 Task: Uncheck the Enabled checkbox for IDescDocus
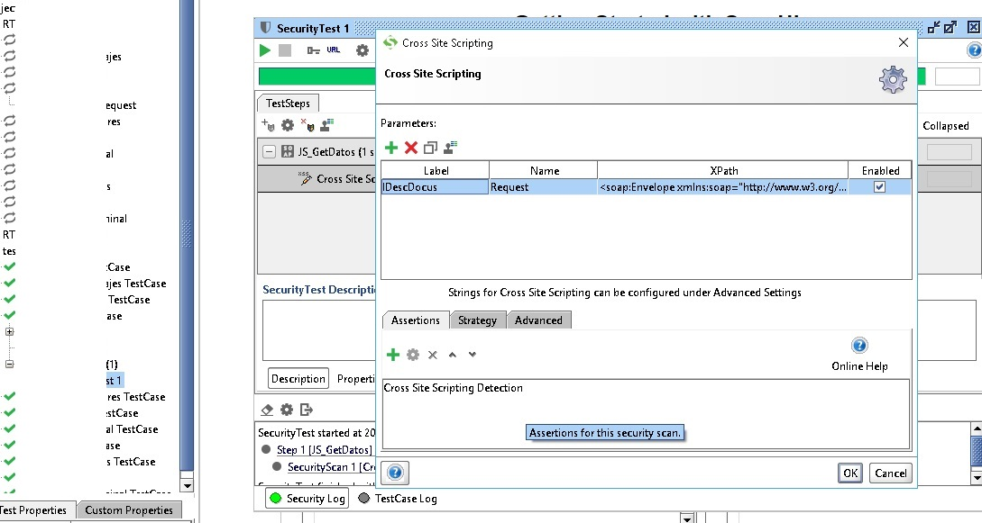[879, 186]
